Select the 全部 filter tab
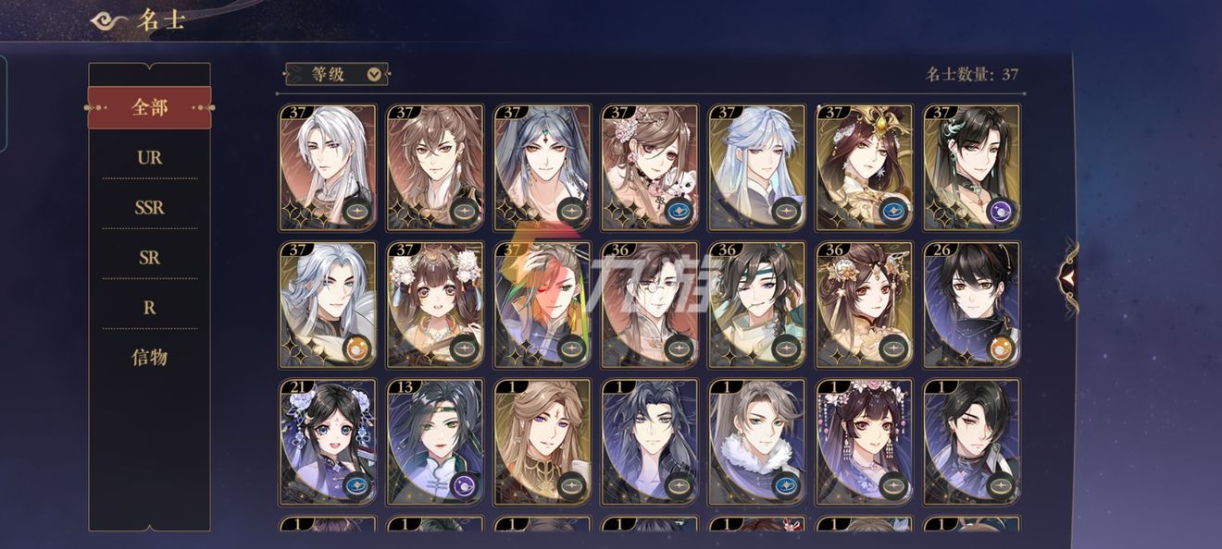The width and height of the screenshot is (1222, 549). click(x=149, y=107)
